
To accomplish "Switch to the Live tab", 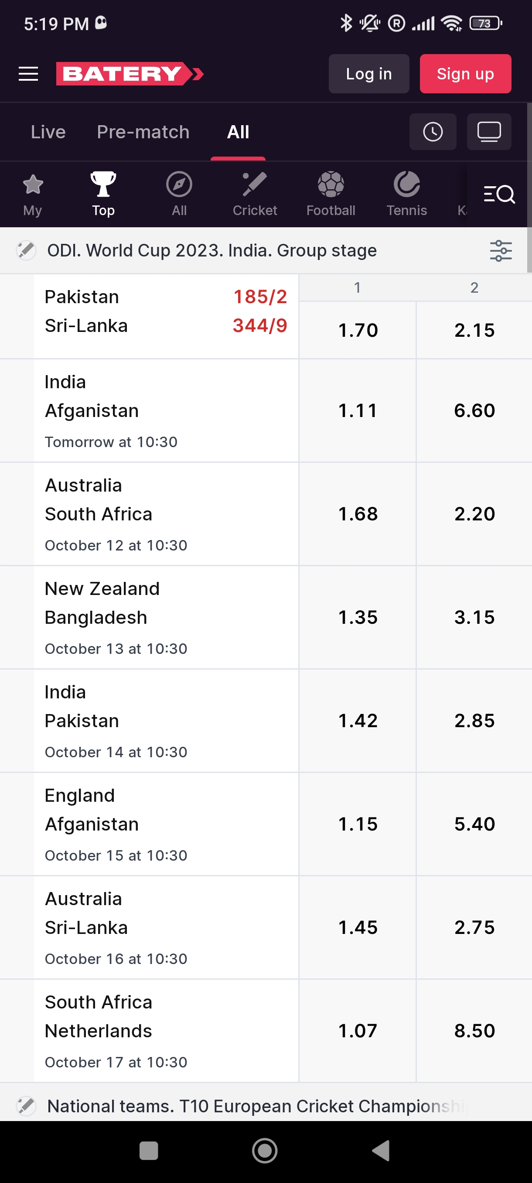I will click(48, 132).
